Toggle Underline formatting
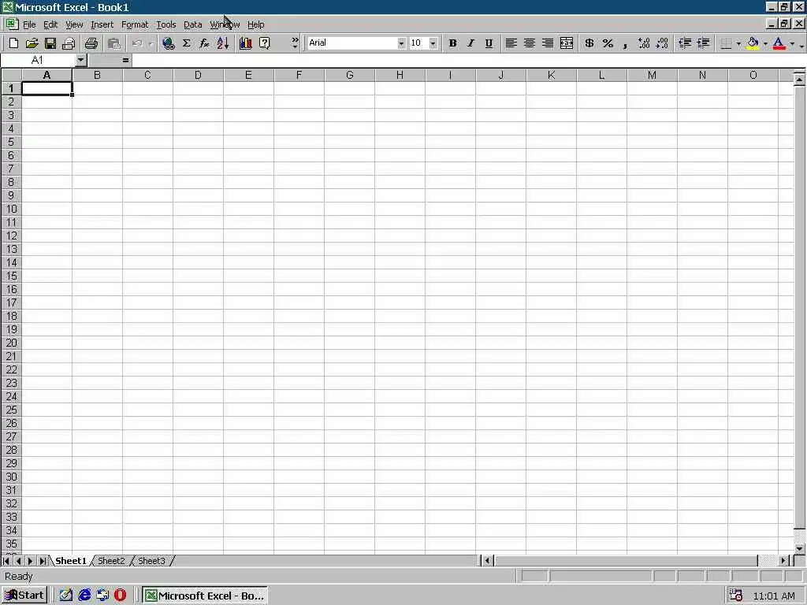Image resolution: width=807 pixels, height=605 pixels. click(489, 43)
